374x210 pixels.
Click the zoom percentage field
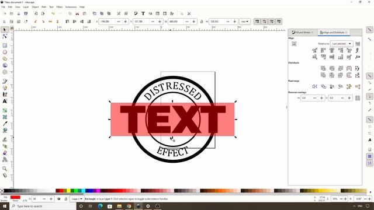tap(335, 199)
